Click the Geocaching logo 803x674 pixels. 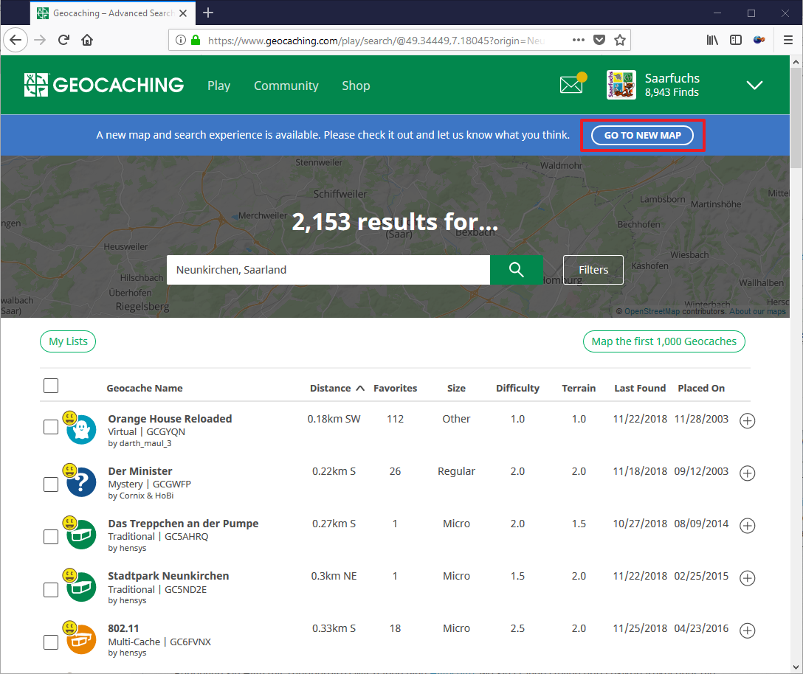point(104,85)
